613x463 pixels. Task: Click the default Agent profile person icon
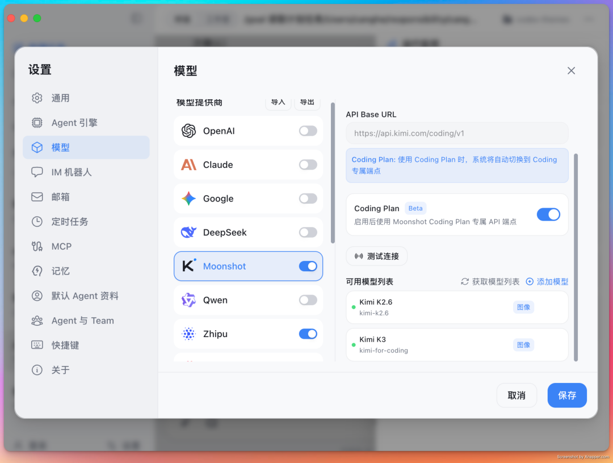click(37, 296)
